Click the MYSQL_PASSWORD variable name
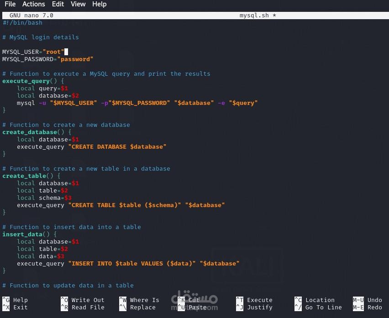This screenshot has height=318, width=389. 28,59
